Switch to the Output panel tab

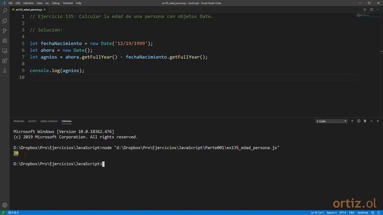(32, 121)
